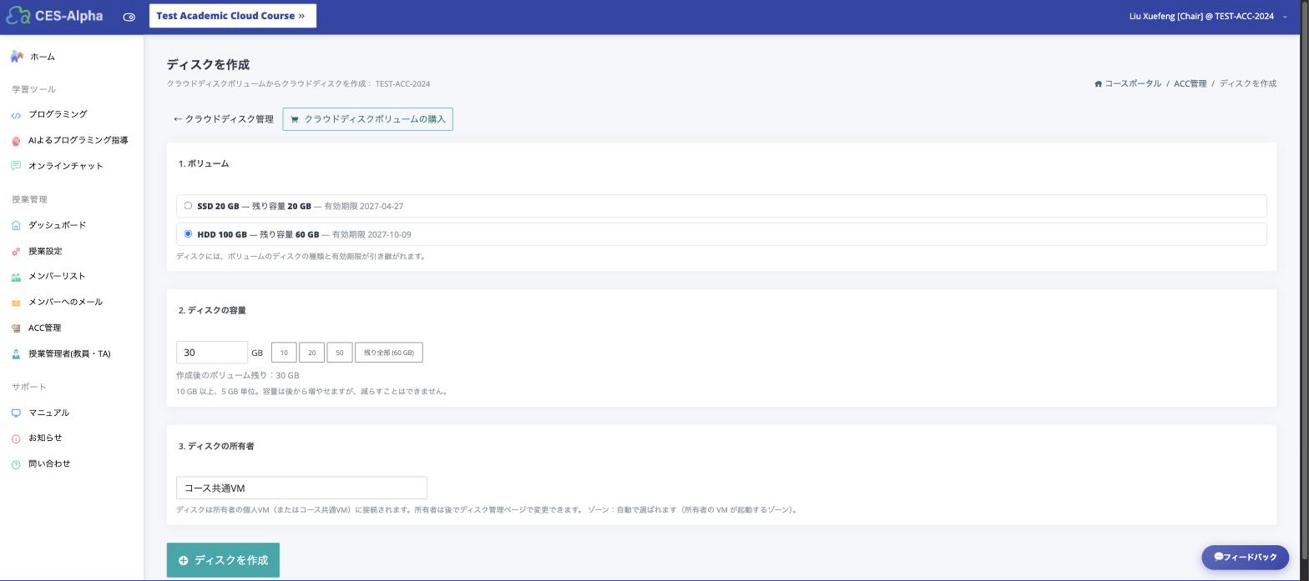This screenshot has height=581, width=1309.
Task: Open ホーム menu item text
Action: (43, 57)
